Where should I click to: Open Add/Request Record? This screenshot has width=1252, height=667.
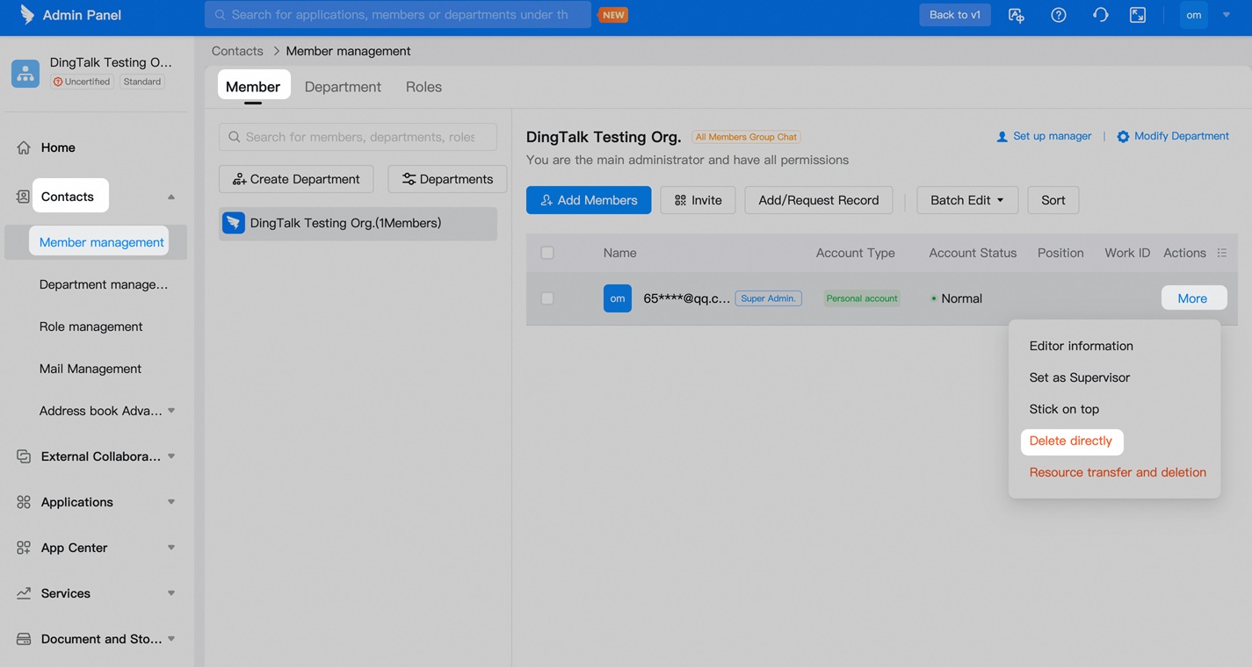click(x=819, y=200)
